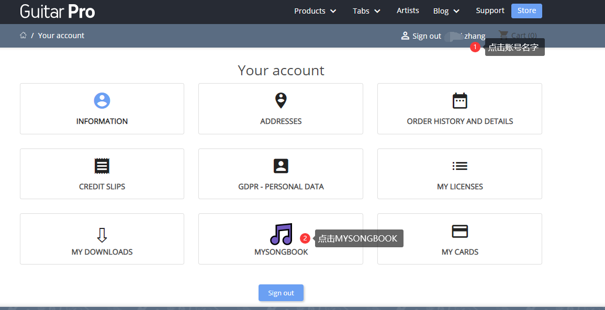Expand the Products dropdown menu
Viewport: 605px width, 310px height.
coord(315,11)
